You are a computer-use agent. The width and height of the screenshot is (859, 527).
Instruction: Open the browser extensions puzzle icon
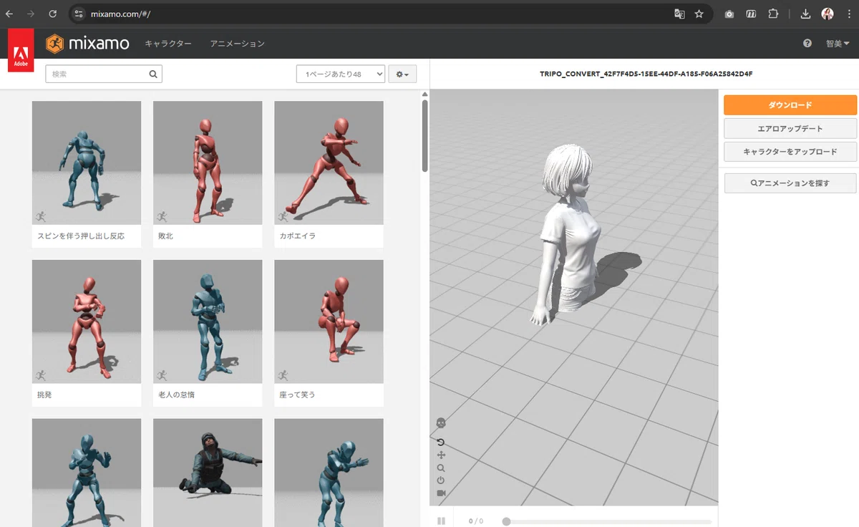coord(773,14)
